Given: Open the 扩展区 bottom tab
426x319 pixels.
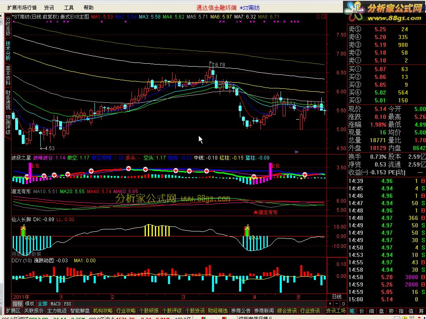Looking at the screenshot, I should (13, 311).
